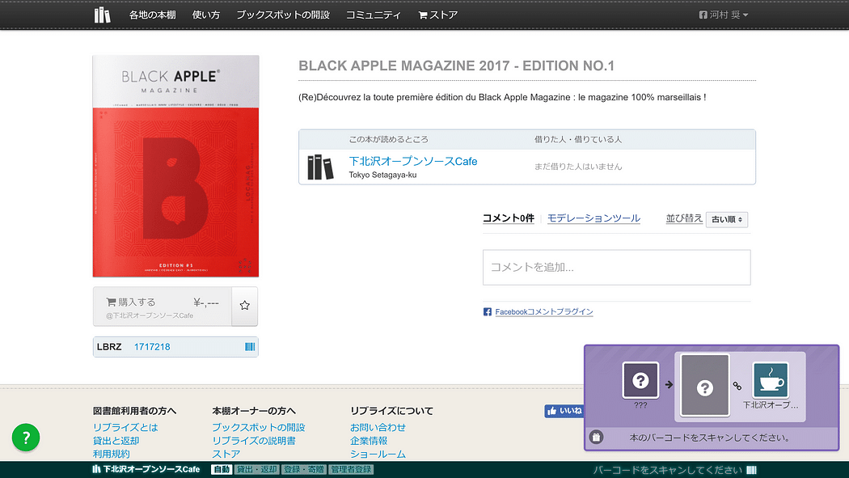This screenshot has width=849, height=478.
Task: Open the モデレーションツール link
Action: (x=593, y=218)
